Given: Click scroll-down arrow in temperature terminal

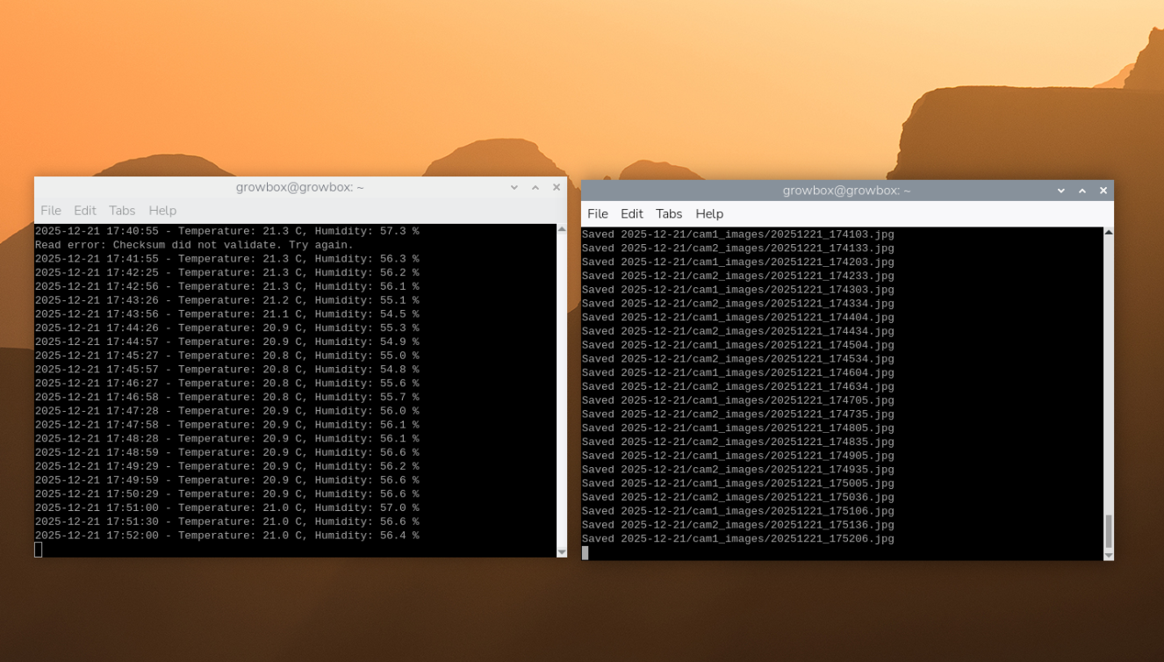Looking at the screenshot, I should [x=562, y=552].
